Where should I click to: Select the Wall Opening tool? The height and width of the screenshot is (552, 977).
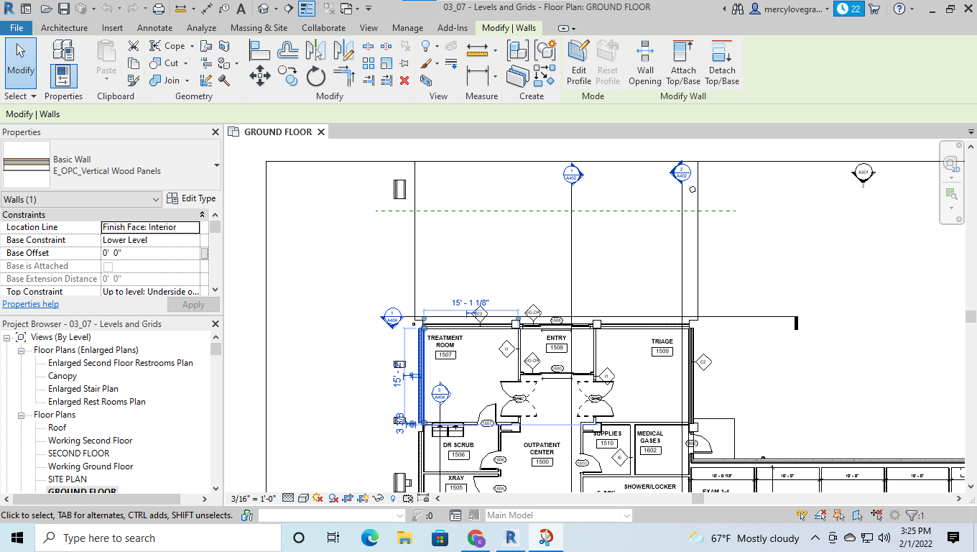tap(644, 63)
